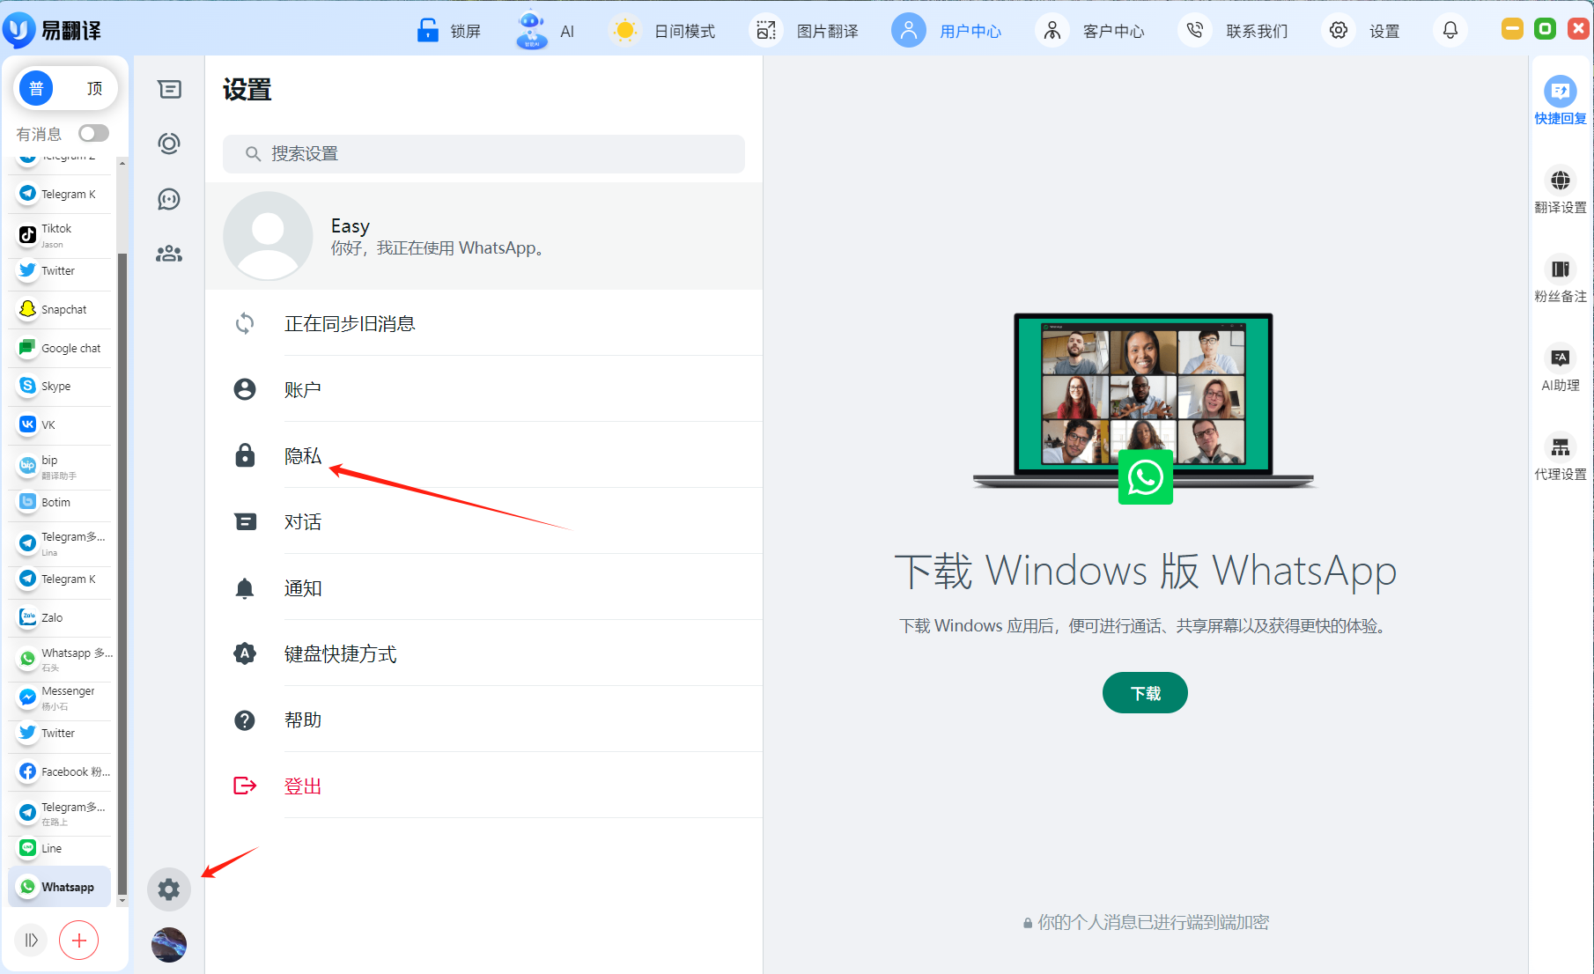This screenshot has height=974, width=1594.
Task: Open WhatsApp channels icon
Action: (169, 199)
